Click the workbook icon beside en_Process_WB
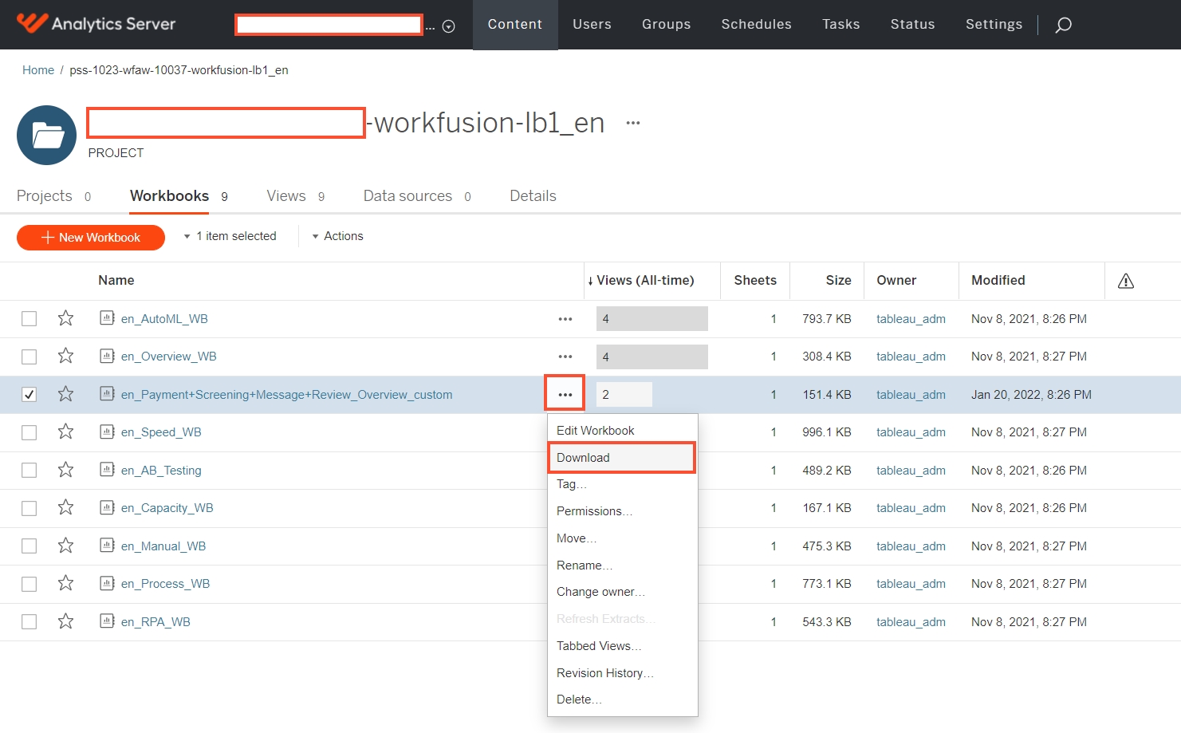The width and height of the screenshot is (1181, 733). (107, 582)
